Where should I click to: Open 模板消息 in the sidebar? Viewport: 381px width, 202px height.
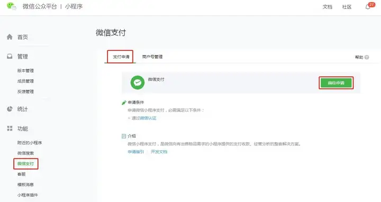coord(25,185)
